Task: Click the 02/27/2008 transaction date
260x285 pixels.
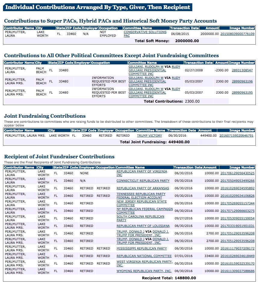Action: click(194, 70)
